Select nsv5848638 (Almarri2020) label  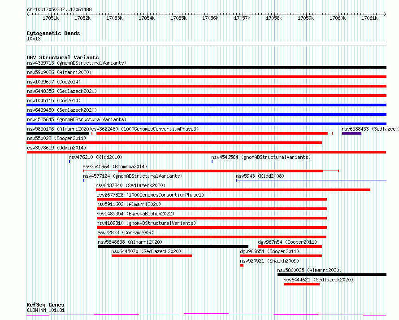tap(130, 242)
